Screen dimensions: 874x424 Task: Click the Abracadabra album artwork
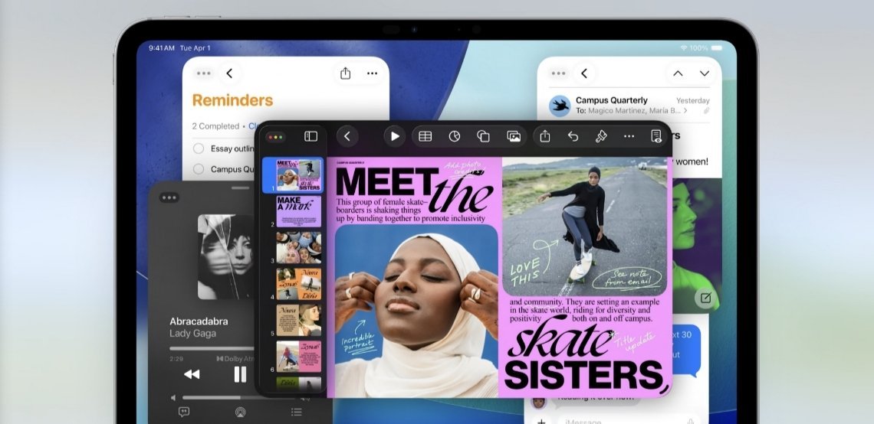pyautogui.click(x=226, y=257)
